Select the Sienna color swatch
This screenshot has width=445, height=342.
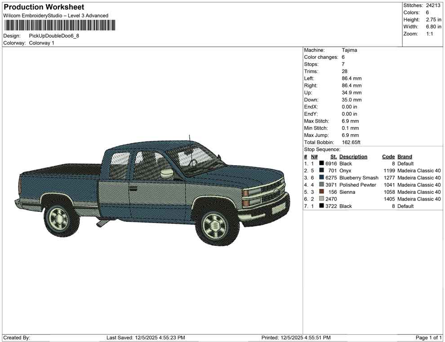pyautogui.click(x=321, y=192)
